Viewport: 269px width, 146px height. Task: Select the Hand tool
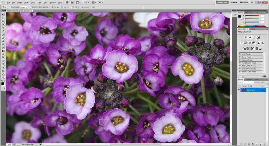[x=3, y=75]
